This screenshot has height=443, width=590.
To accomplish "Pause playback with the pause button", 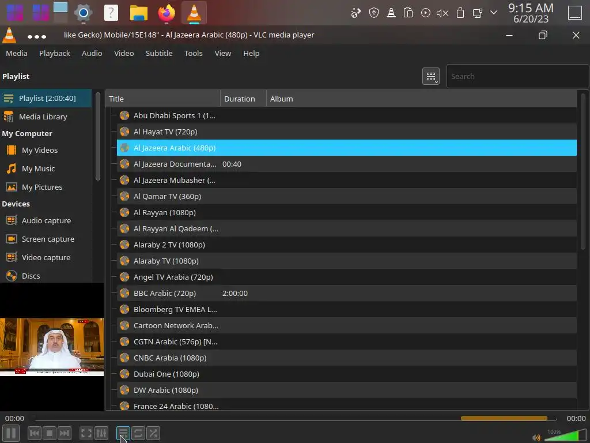I will [11, 433].
